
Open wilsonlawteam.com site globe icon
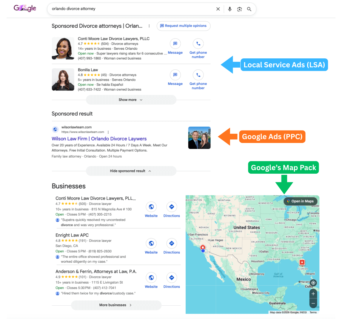tap(56, 129)
